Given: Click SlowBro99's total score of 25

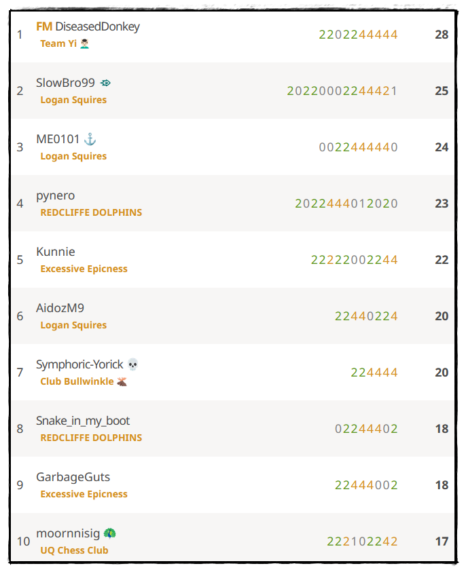Looking at the screenshot, I should point(442,91).
